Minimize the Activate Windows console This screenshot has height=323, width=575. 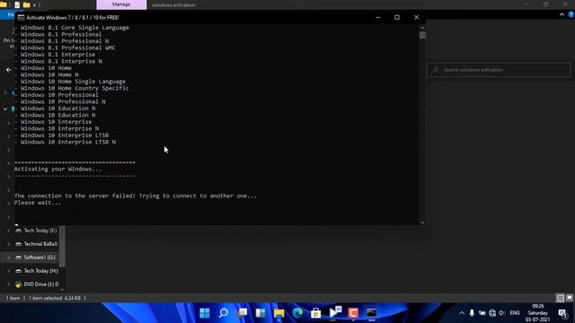click(x=378, y=17)
